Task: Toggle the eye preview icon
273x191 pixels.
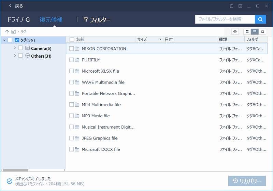Action: pos(235,32)
